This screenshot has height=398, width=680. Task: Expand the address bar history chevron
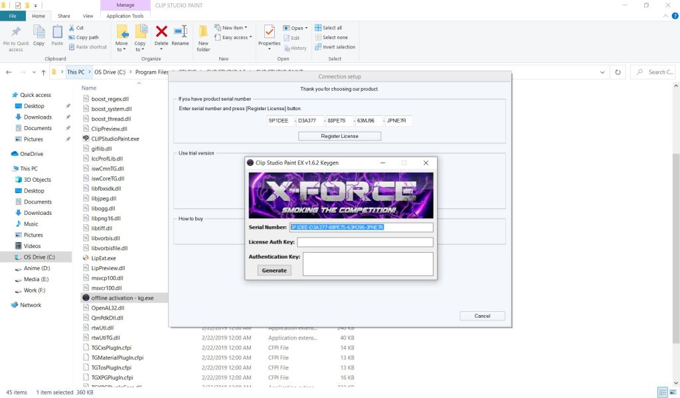point(602,72)
